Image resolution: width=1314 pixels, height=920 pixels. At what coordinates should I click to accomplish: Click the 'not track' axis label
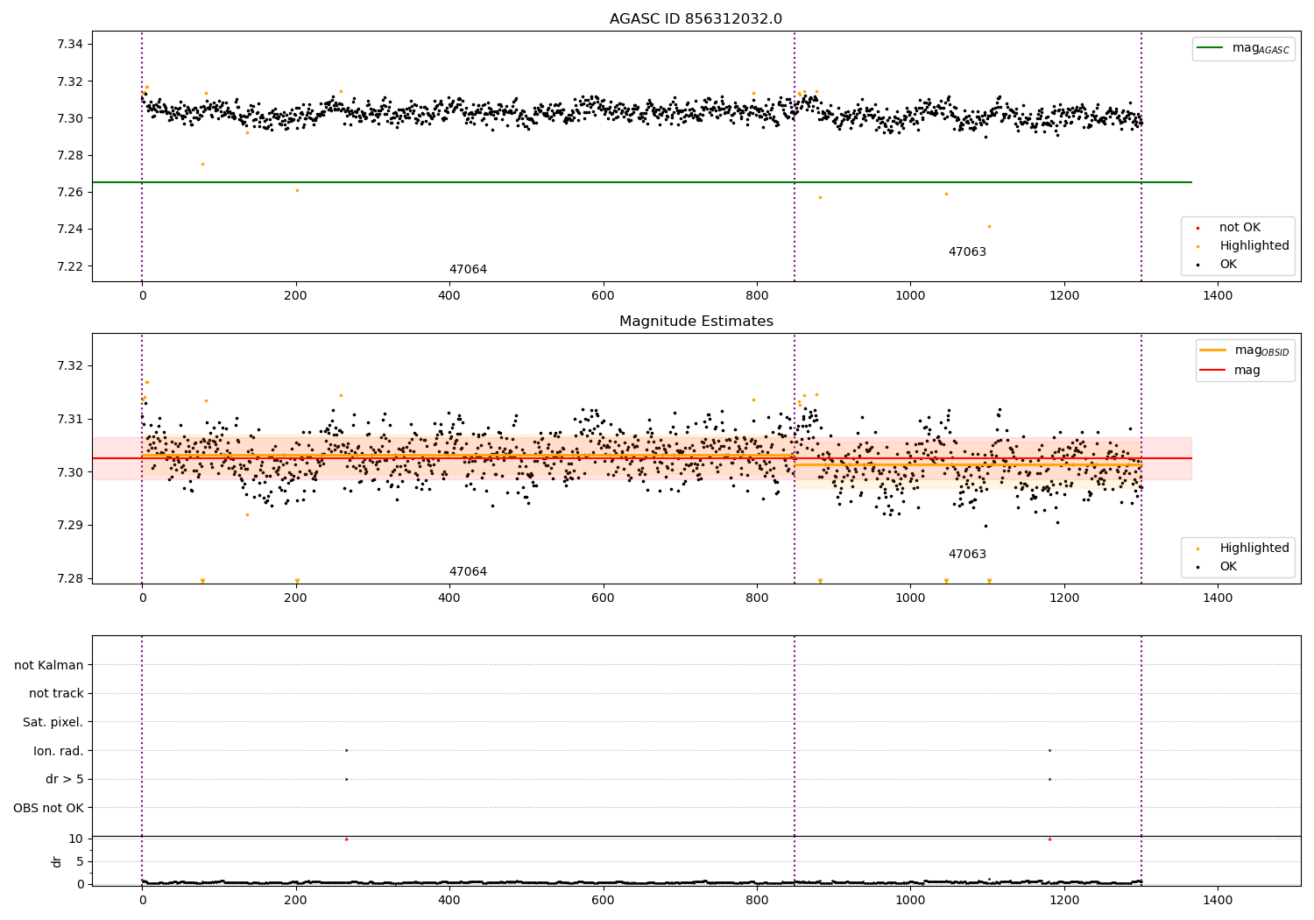[56, 694]
